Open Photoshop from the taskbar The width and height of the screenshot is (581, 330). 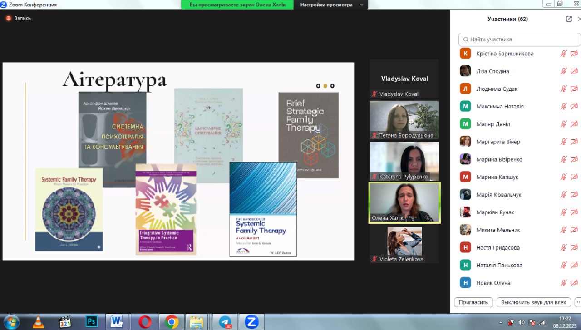[92, 322]
